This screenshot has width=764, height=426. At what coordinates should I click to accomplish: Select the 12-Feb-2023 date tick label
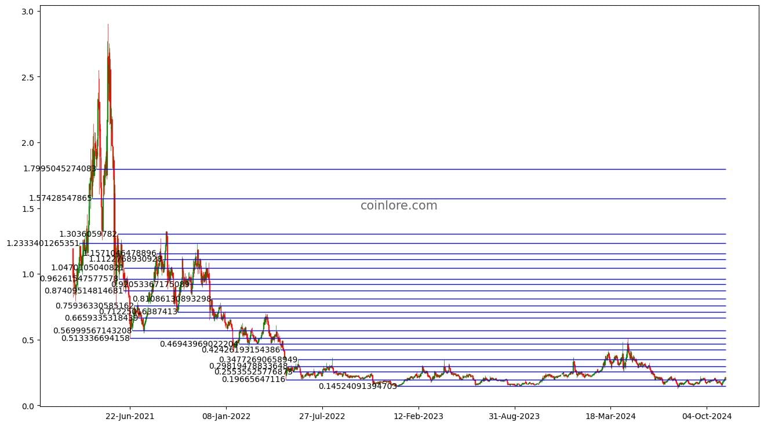click(419, 416)
